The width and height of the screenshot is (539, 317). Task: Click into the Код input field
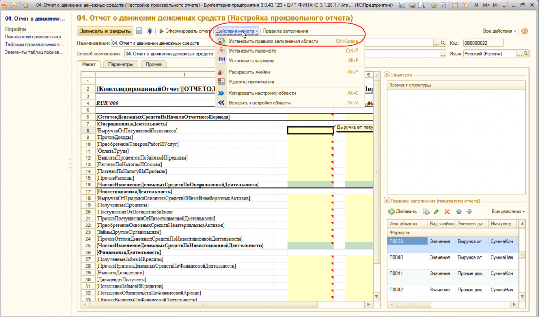pyautogui.click(x=484, y=43)
